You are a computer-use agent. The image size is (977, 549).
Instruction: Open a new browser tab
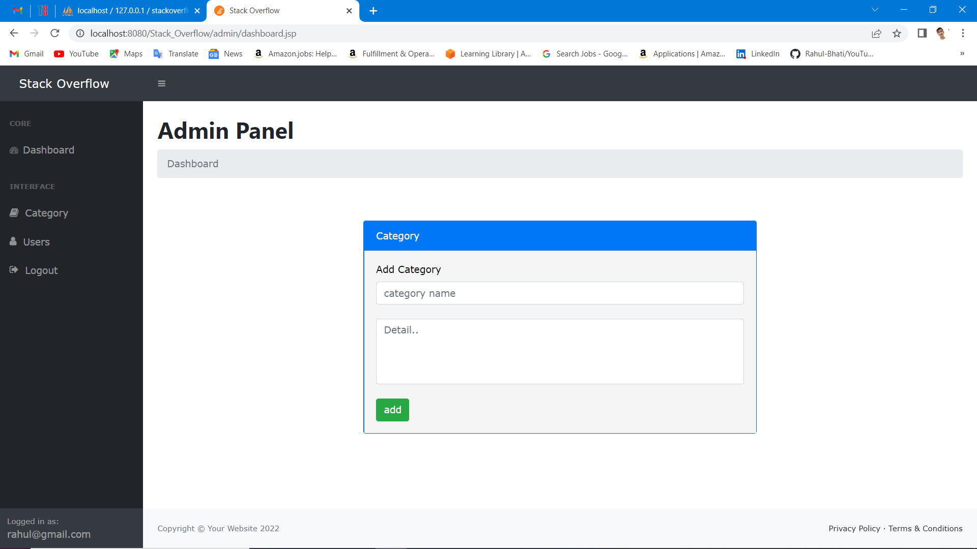(373, 11)
